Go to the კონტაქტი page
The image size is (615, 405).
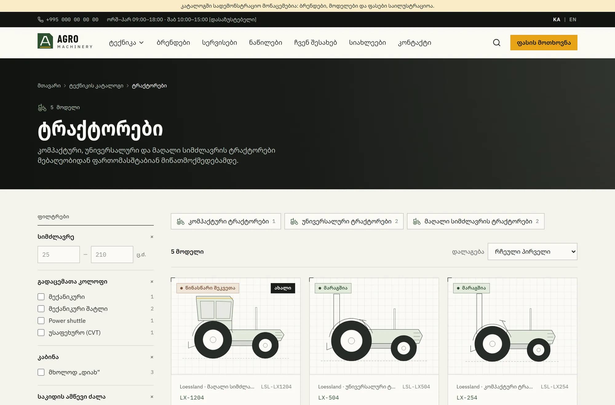point(415,43)
